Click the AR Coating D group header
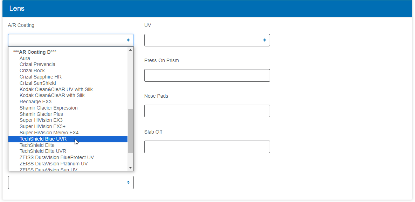The height and width of the screenshot is (202, 415). point(35,52)
